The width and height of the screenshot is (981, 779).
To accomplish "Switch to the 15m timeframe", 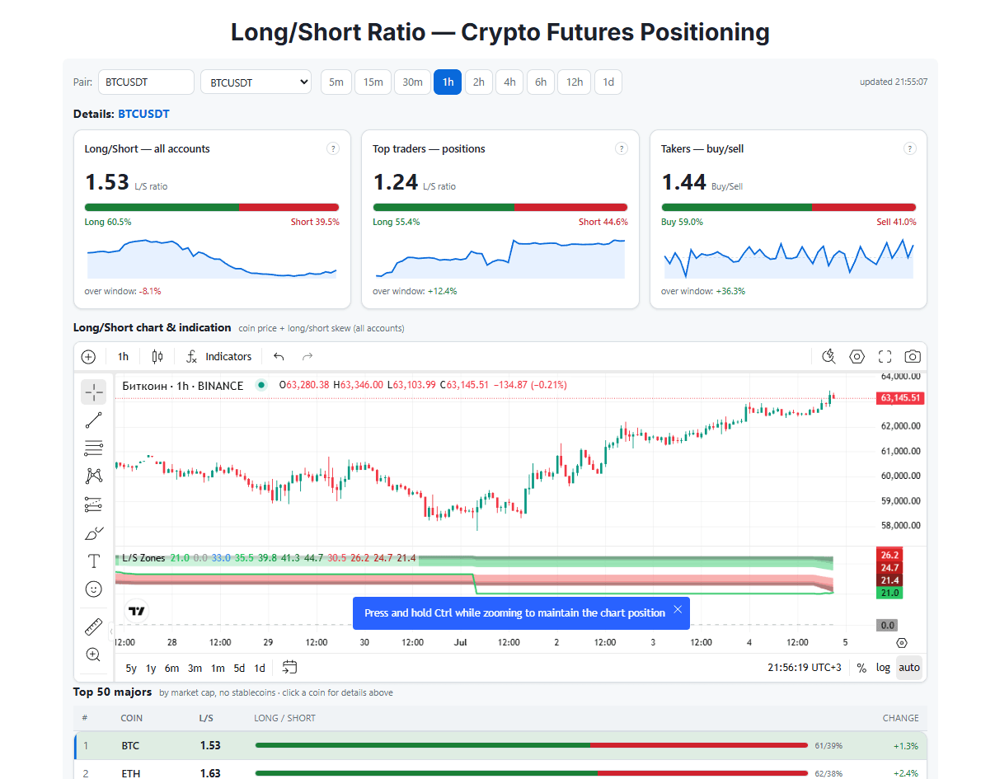I will (373, 82).
